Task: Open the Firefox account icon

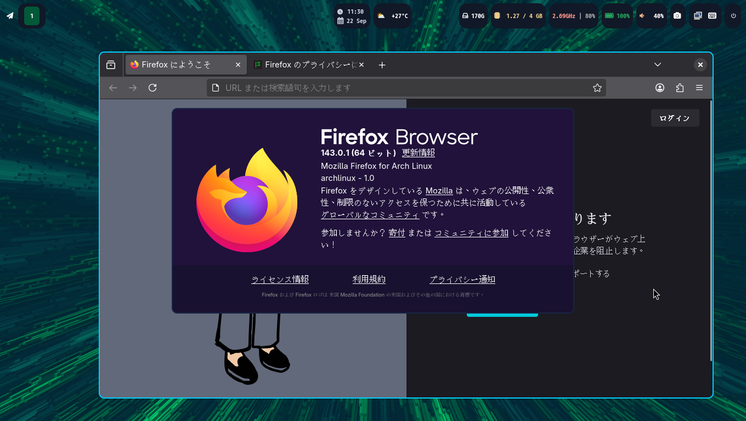Action: [x=660, y=88]
